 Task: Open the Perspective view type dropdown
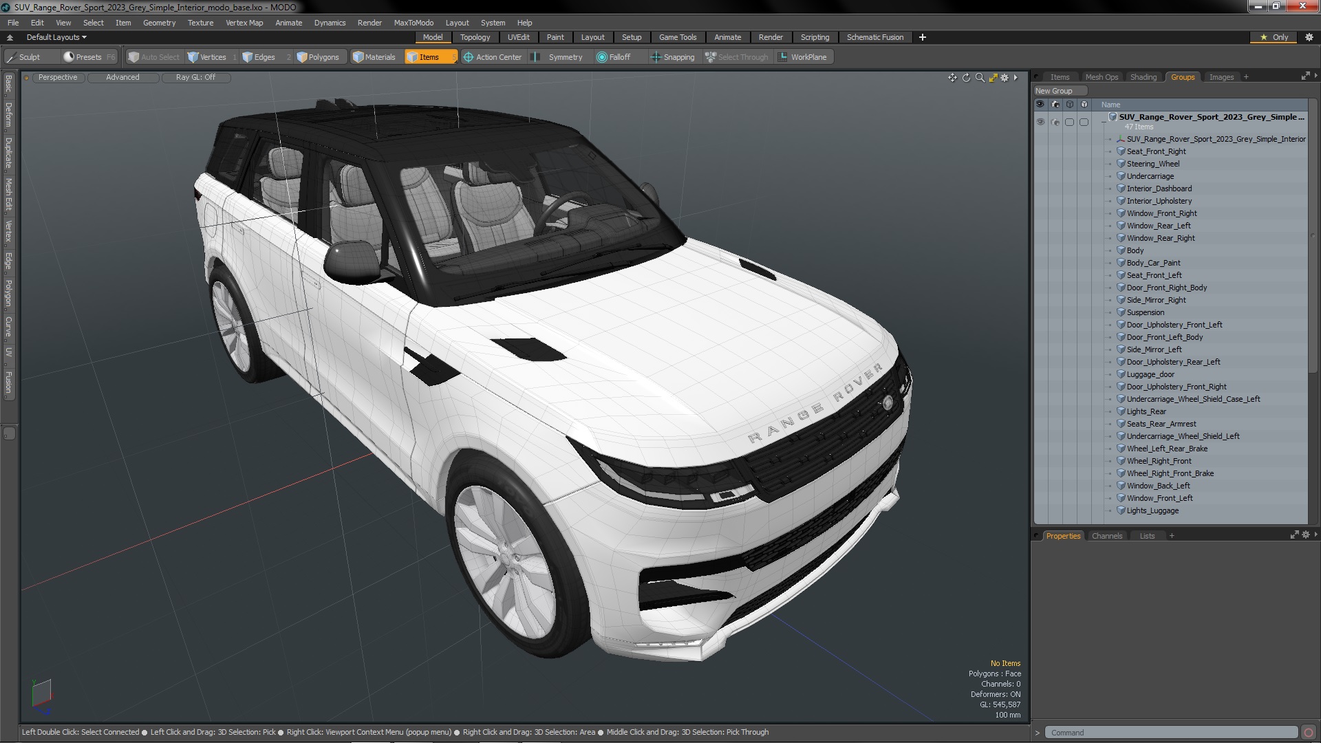pyautogui.click(x=58, y=77)
